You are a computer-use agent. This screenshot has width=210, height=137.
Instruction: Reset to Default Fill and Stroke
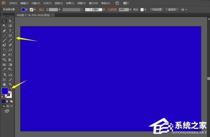(x=2, y=97)
